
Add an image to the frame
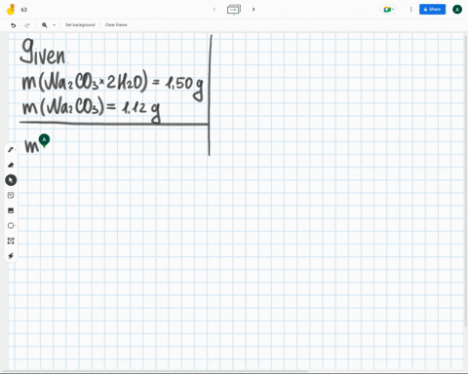click(x=11, y=210)
